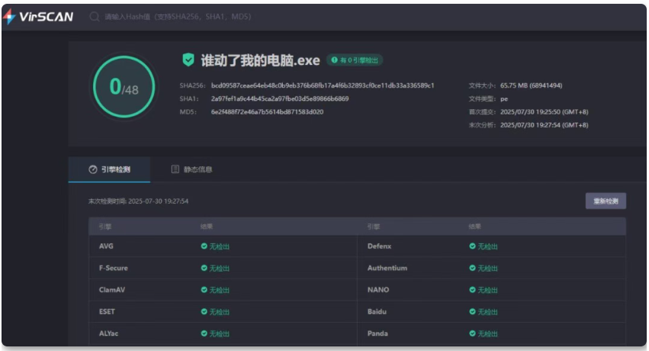The height and width of the screenshot is (351, 649).
Task: Click the 无检出 result text for AVG
Action: pos(219,246)
